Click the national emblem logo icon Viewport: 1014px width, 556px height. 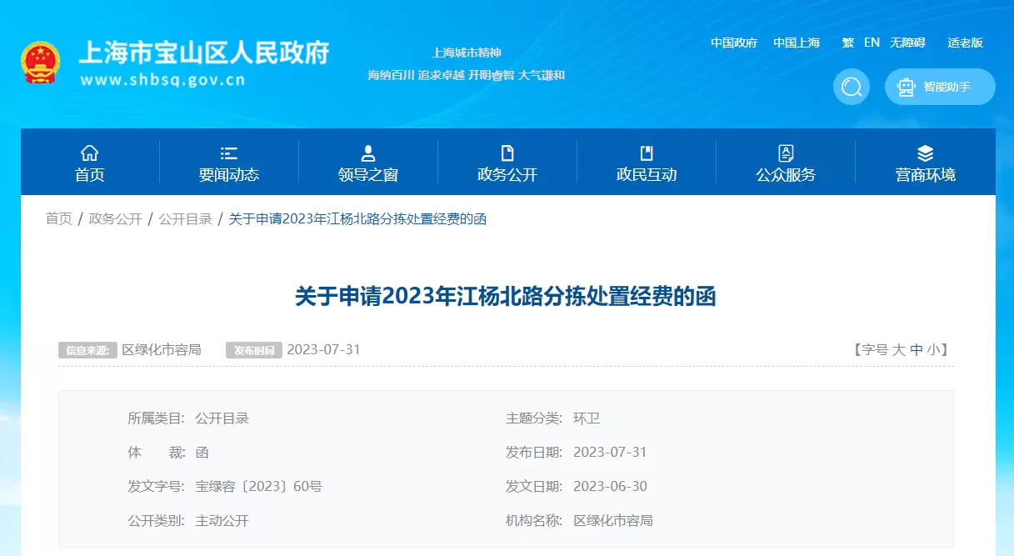pos(40,63)
